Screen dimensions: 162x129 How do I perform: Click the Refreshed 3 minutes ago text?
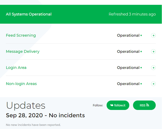click(132, 14)
